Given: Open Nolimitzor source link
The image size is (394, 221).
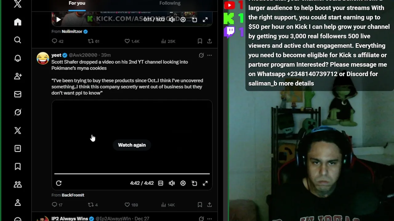Looking at the screenshot, I should pos(72,31).
